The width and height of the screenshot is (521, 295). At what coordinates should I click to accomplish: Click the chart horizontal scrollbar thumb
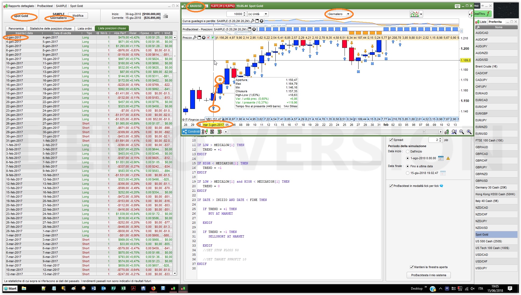(424, 131)
